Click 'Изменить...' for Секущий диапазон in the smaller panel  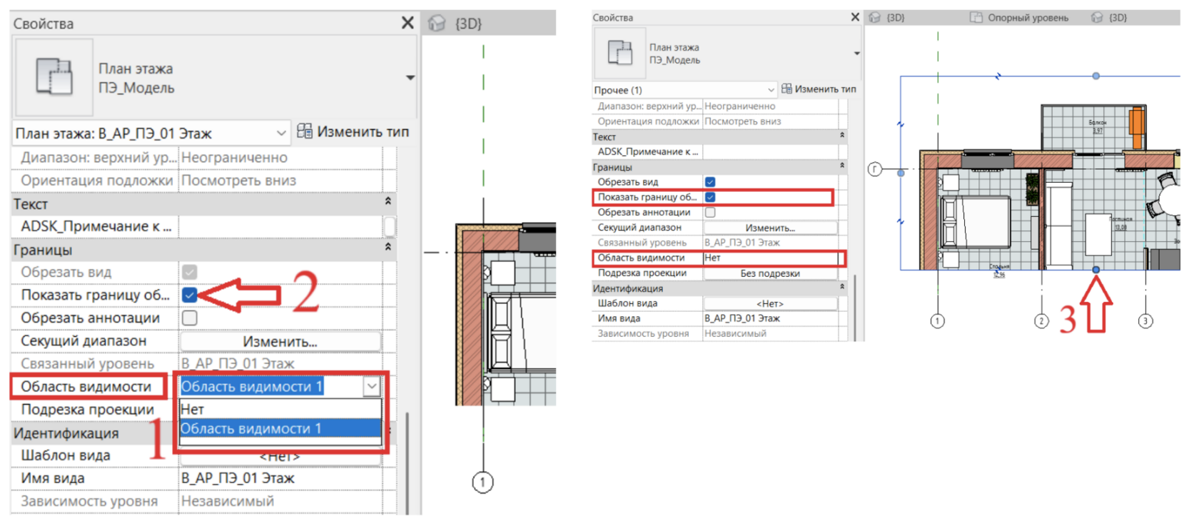click(770, 228)
